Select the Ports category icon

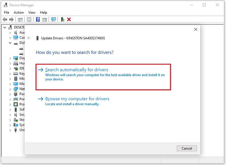click(x=16, y=94)
